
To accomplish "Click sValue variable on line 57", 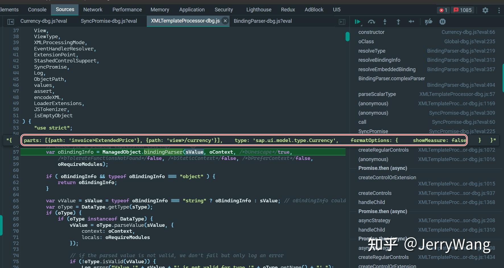I will (x=195, y=152).
